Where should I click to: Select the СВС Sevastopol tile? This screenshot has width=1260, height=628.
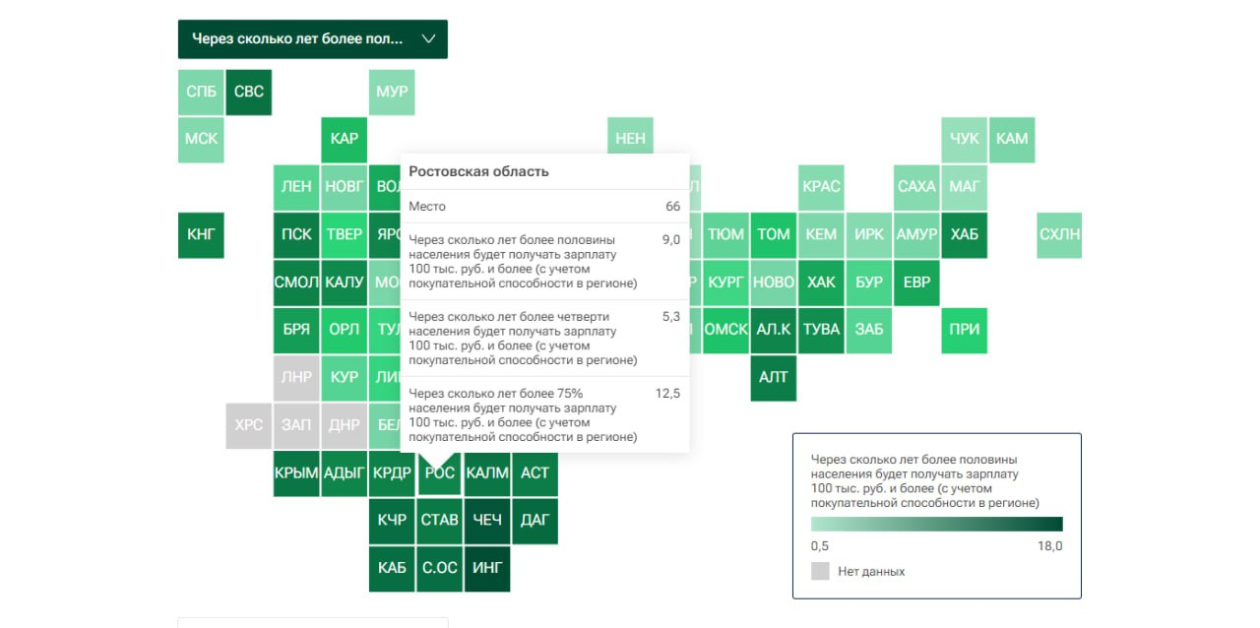(x=249, y=93)
